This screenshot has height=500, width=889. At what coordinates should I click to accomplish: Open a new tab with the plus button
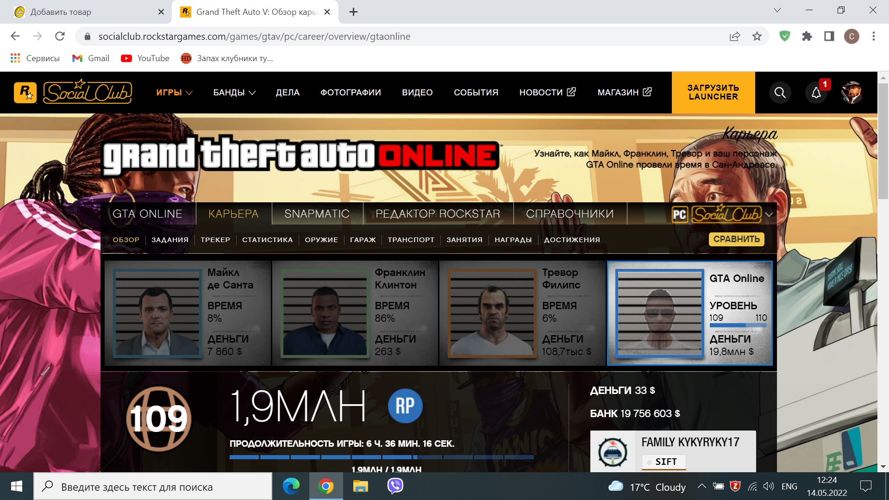353,12
